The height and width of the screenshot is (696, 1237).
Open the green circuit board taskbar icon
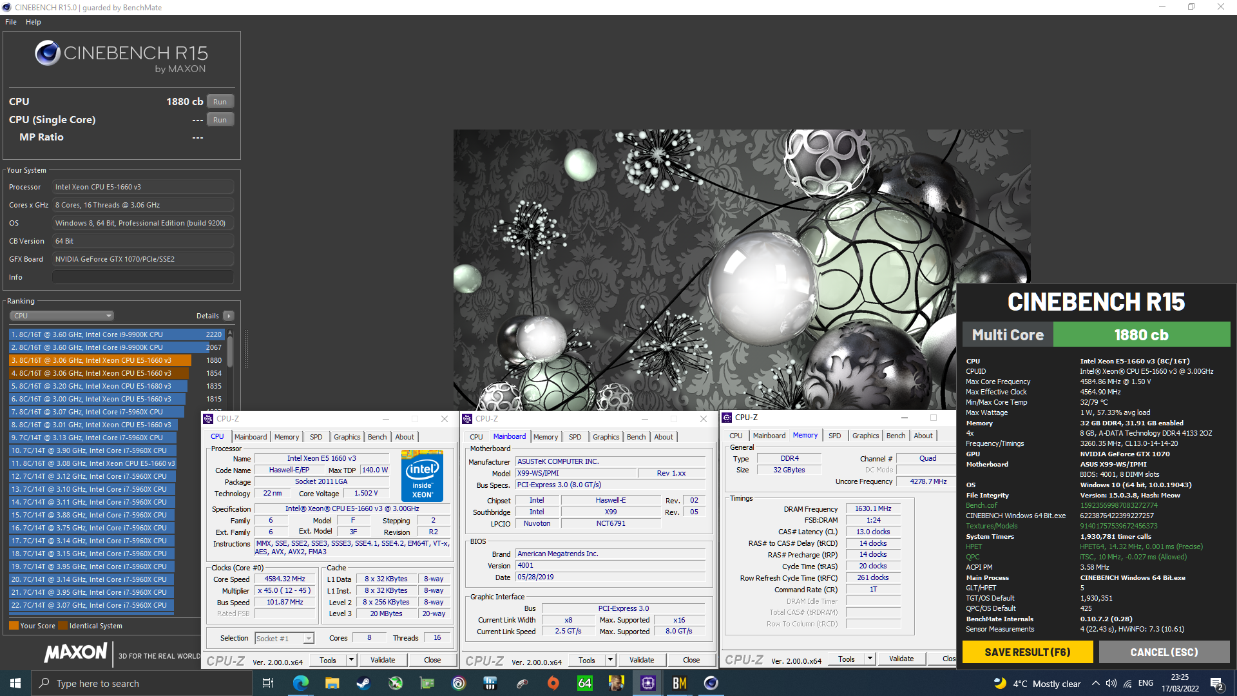coord(427,683)
